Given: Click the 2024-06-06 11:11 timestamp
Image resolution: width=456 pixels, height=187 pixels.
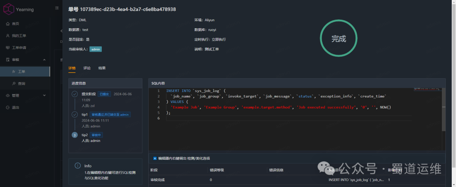Looking at the screenshot, I should click(x=95, y=120).
